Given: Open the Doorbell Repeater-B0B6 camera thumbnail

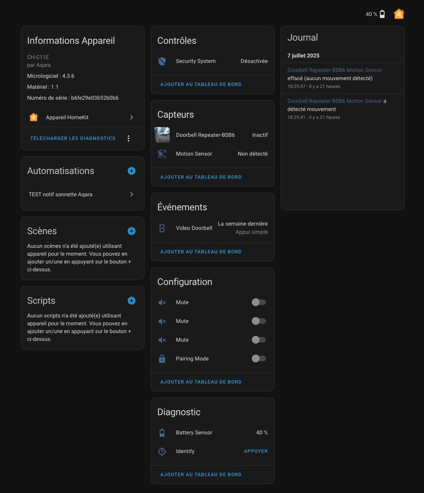Looking at the screenshot, I should coord(162,135).
